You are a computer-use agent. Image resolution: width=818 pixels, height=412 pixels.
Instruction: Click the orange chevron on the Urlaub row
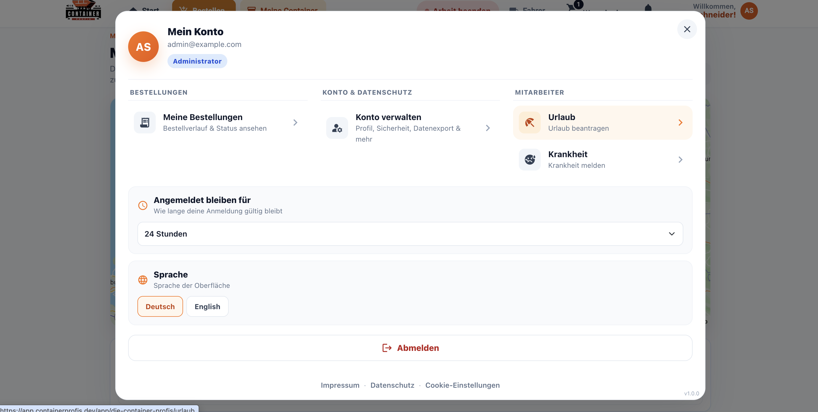pyautogui.click(x=680, y=123)
